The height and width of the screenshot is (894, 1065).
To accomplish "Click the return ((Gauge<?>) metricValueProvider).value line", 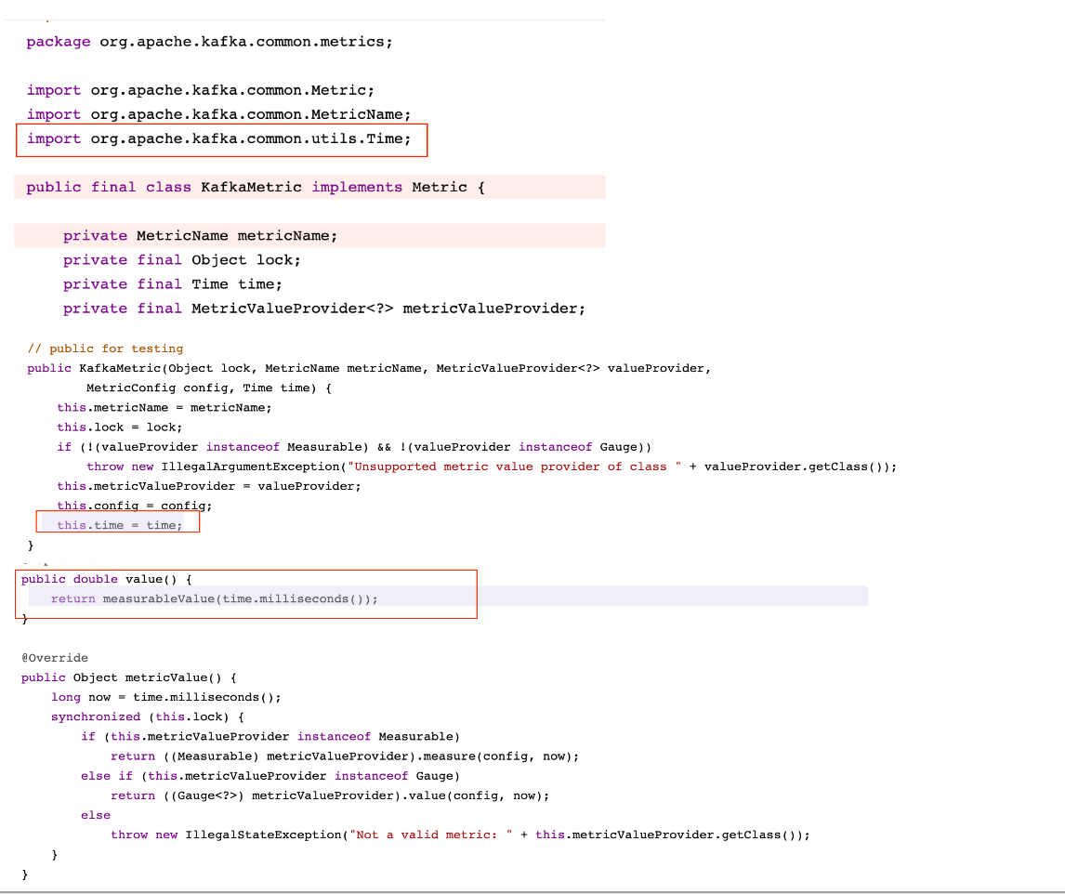I will tap(330, 795).
